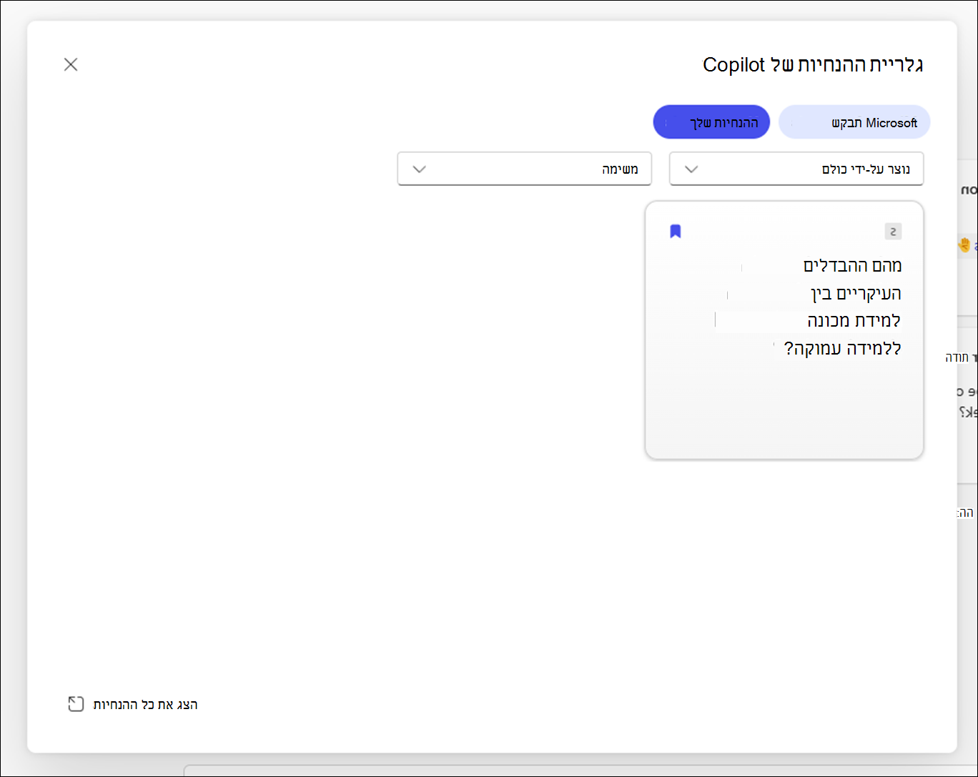The height and width of the screenshot is (777, 978).
Task: Click the gray badge icon on prompt card
Action: (893, 231)
